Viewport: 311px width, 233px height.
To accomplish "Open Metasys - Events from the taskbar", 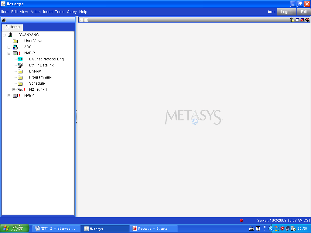I will tap(153, 229).
